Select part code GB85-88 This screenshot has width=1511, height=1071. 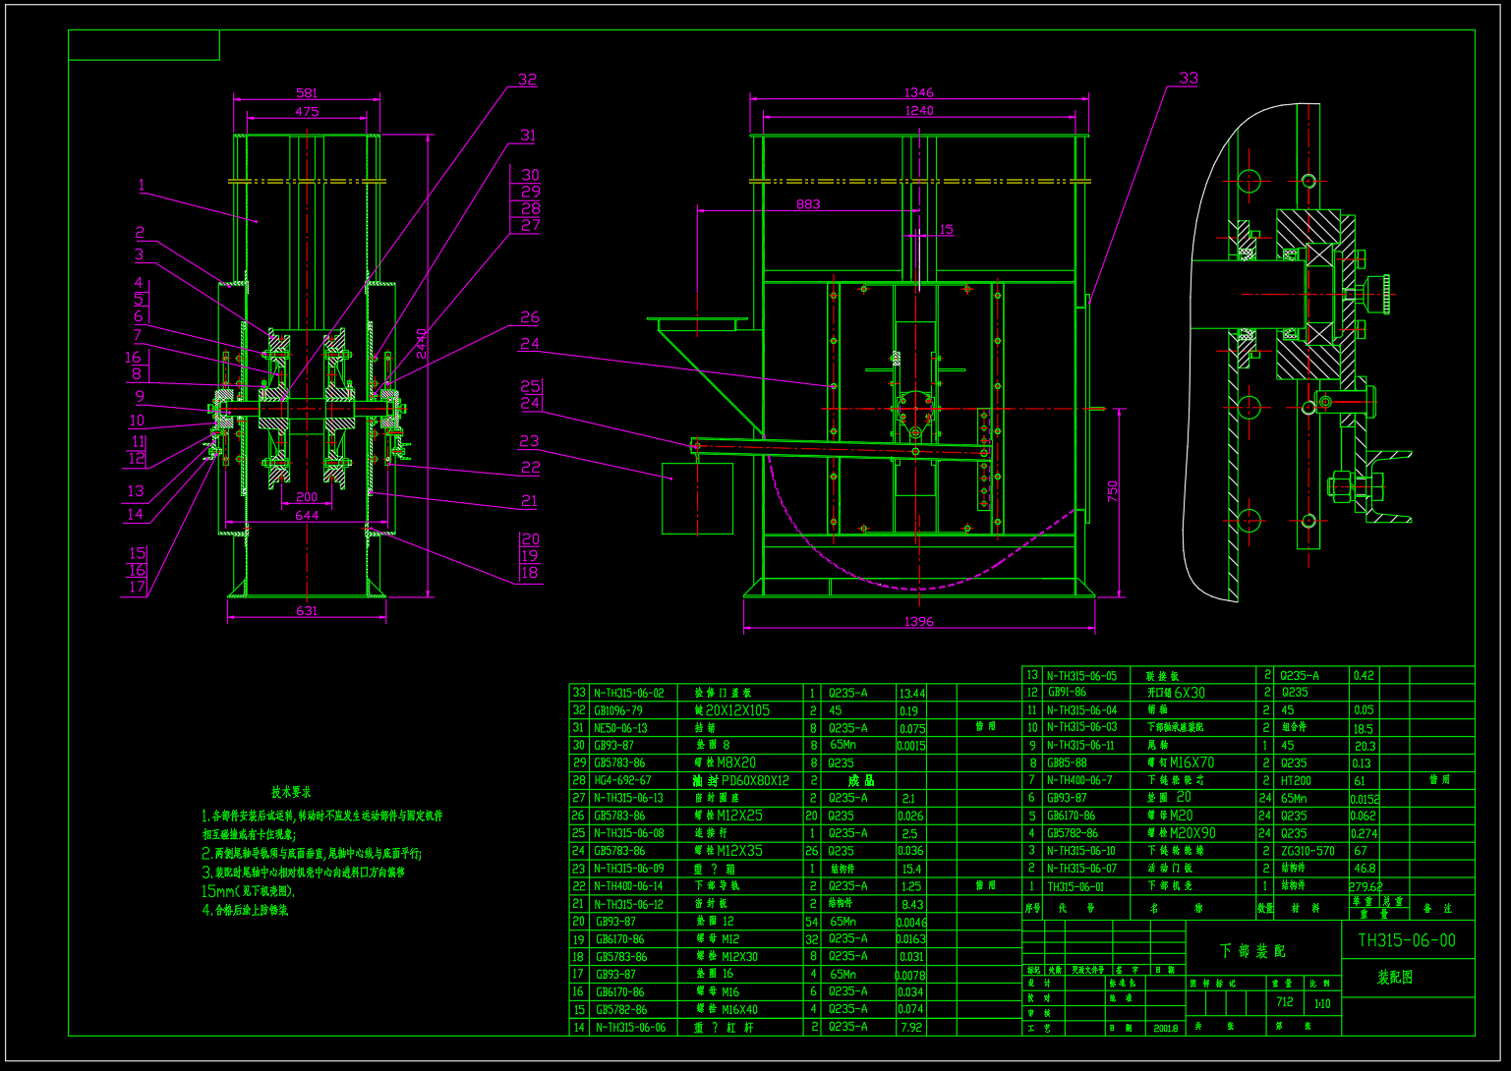click(1067, 763)
